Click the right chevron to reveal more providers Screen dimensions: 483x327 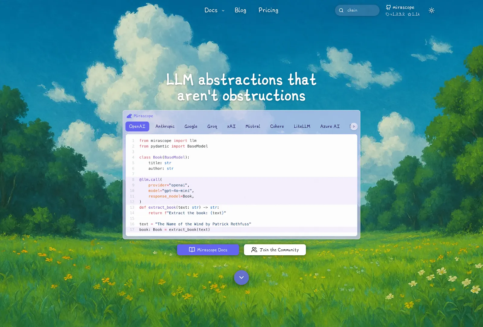click(x=353, y=126)
